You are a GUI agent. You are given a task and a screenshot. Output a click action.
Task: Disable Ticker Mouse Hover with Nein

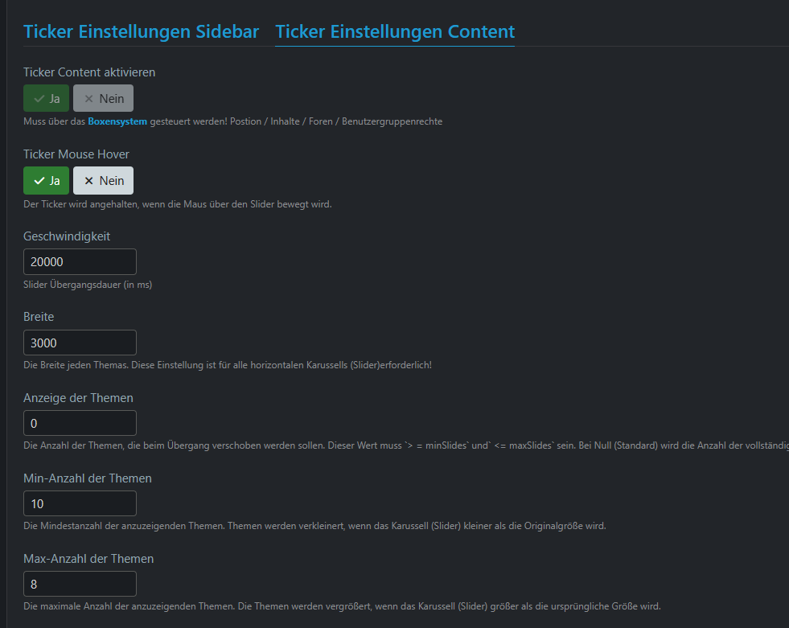[103, 181]
